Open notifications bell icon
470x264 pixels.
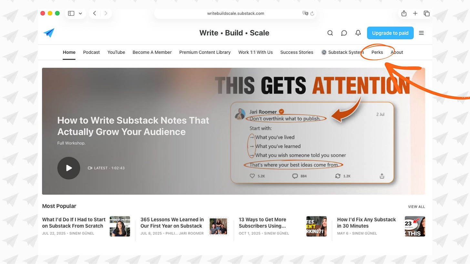[x=358, y=33]
